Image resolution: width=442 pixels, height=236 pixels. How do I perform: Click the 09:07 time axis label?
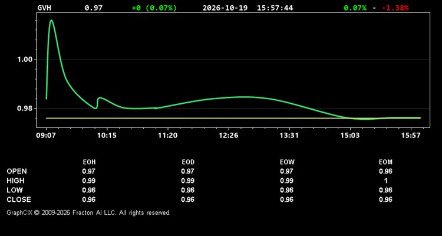click(46, 136)
